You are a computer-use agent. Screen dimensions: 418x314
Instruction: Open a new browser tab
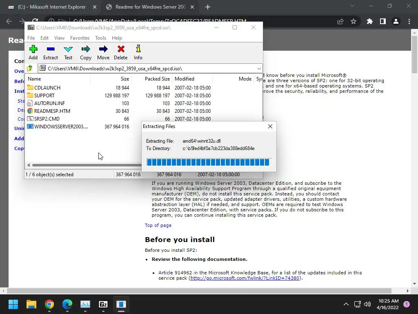208,7
